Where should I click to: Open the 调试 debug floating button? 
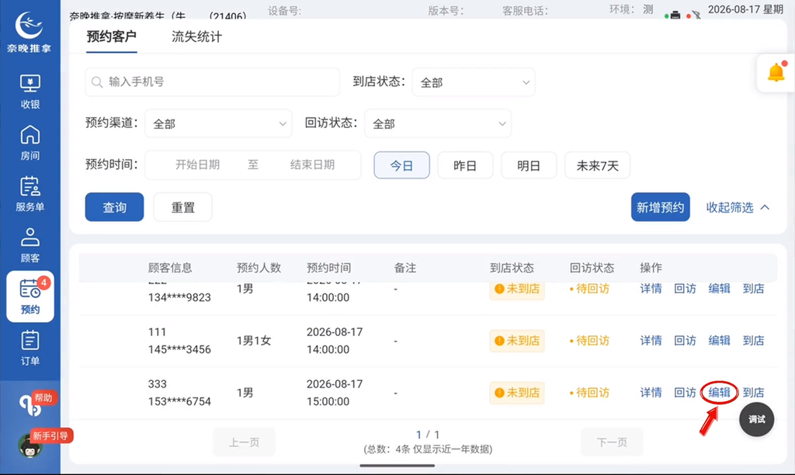tap(756, 419)
